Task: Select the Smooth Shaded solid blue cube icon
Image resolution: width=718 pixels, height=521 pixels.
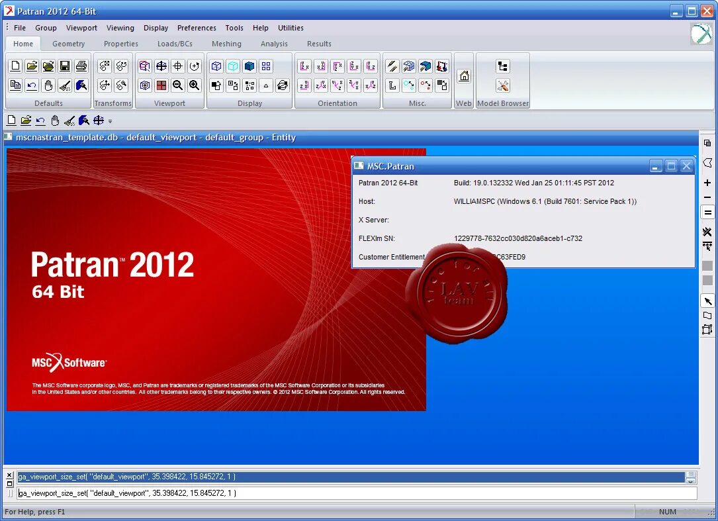Action: pos(249,66)
